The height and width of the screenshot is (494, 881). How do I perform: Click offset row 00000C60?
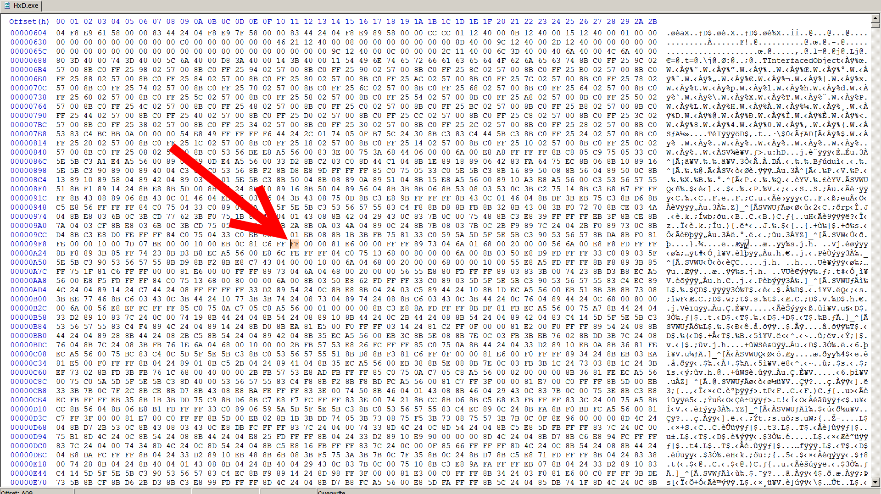[x=28, y=372]
